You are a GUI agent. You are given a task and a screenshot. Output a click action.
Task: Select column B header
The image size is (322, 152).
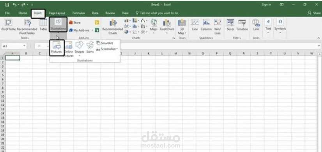click(26, 54)
